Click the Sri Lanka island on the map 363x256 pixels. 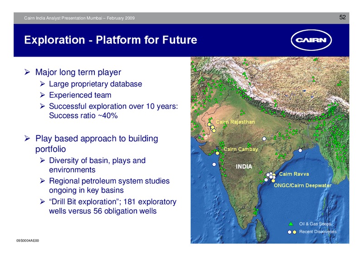(260, 230)
